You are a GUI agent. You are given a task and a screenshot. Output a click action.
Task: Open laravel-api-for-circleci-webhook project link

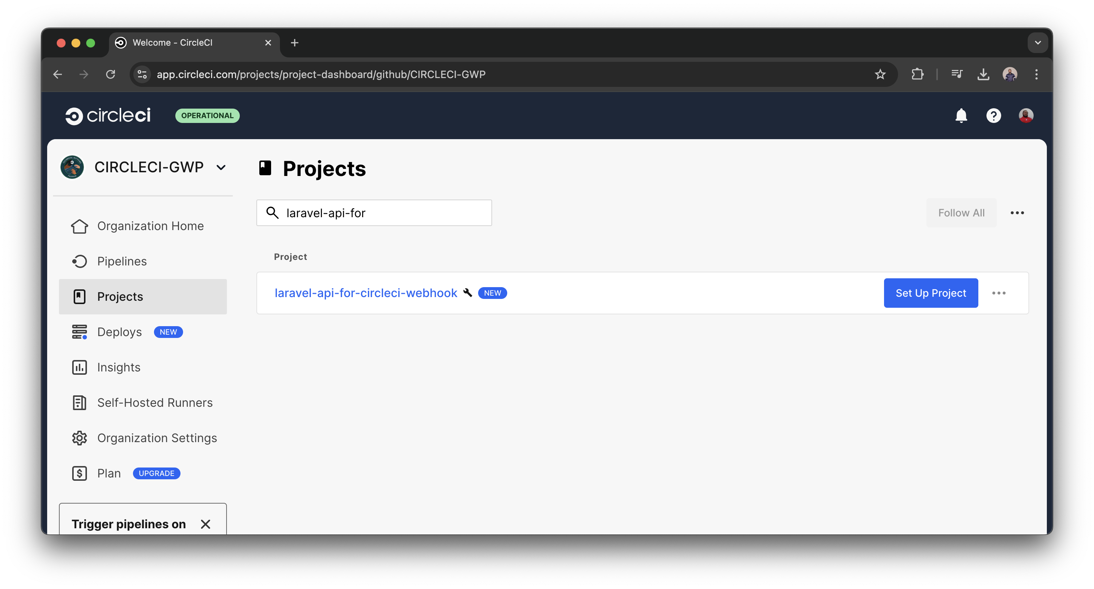pos(366,293)
